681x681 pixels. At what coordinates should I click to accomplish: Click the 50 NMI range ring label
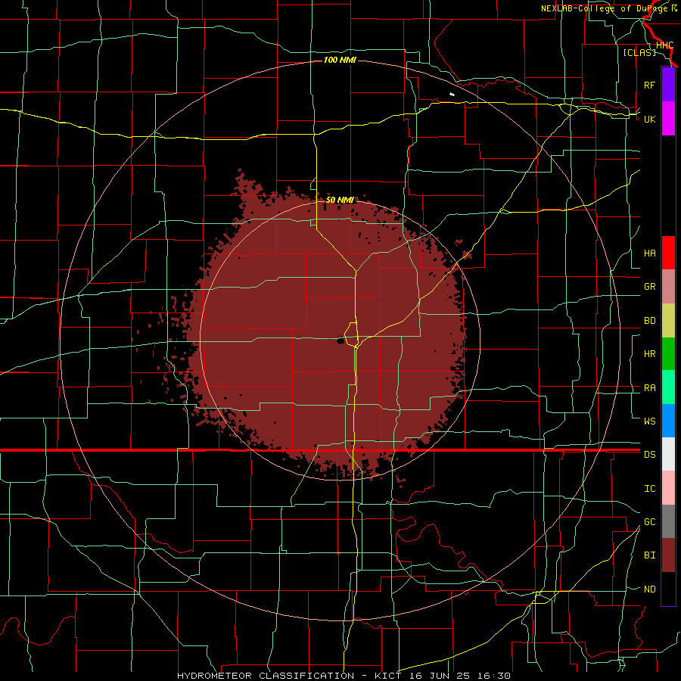coord(340,200)
